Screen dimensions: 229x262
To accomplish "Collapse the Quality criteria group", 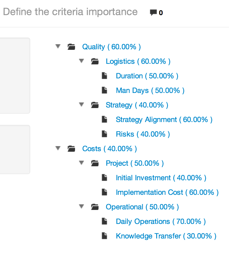I will click(58, 46).
